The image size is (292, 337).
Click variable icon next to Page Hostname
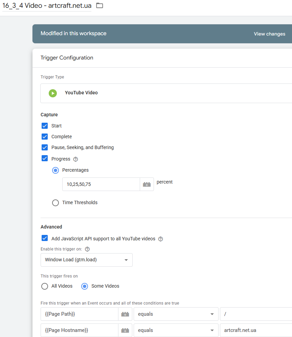click(x=125, y=330)
